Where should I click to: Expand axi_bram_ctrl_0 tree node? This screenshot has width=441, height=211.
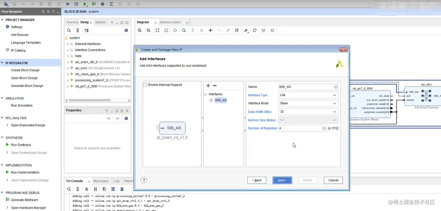[x=68, y=62]
